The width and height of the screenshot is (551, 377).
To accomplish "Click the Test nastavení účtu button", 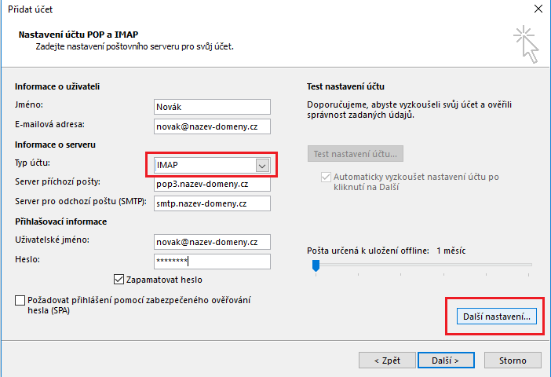I will pos(356,153).
